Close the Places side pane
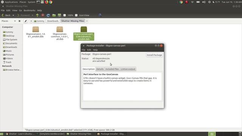Screen dimensions: 242x136 coord(19,21)
